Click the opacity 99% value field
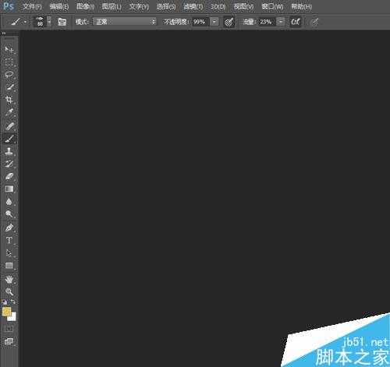The width and height of the screenshot is (390, 367). point(200,22)
